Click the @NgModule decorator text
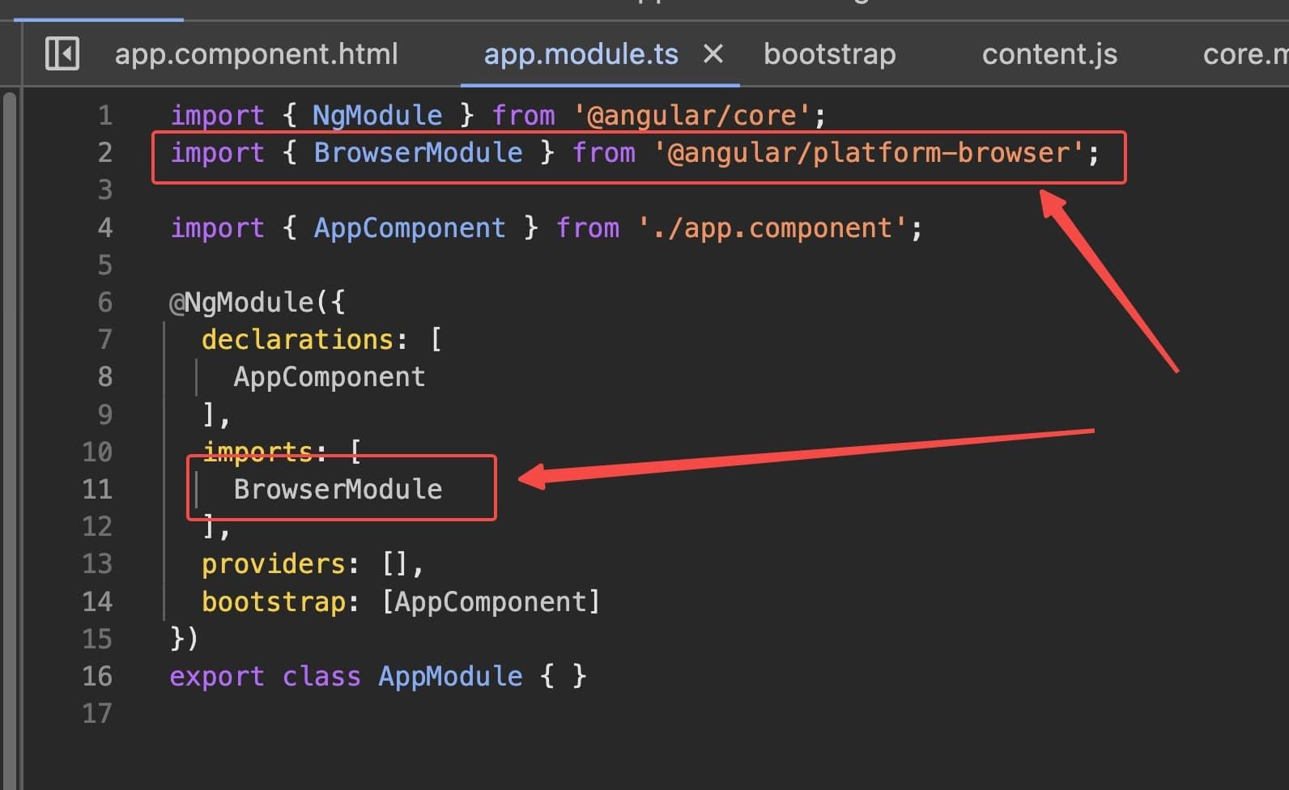Viewport: 1289px width, 790px height. click(x=251, y=303)
